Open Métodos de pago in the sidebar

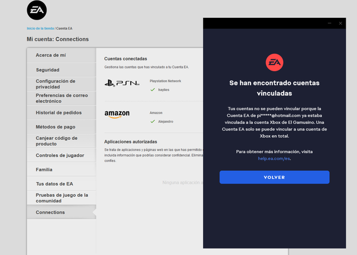(x=55, y=126)
